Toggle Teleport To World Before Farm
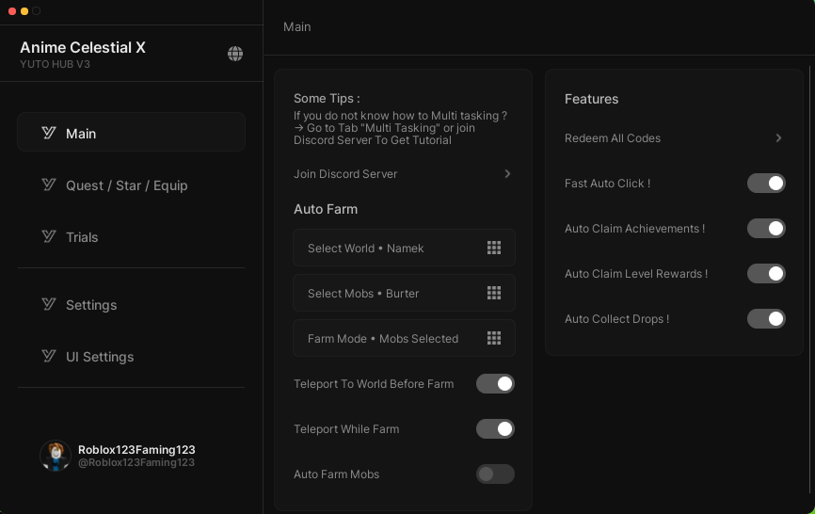 (495, 383)
